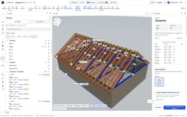The image size is (187, 117).
Task: Undo with the Annuler icon
Action: (23, 8)
